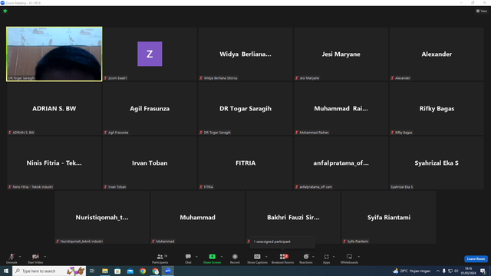Expand the arrow next to Whiteboards

tap(359, 257)
